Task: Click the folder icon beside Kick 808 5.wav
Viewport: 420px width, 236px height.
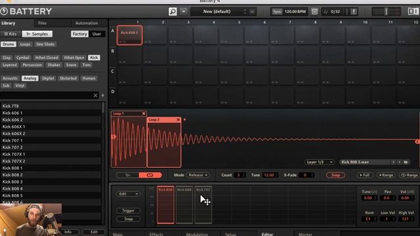Action: click(406, 162)
